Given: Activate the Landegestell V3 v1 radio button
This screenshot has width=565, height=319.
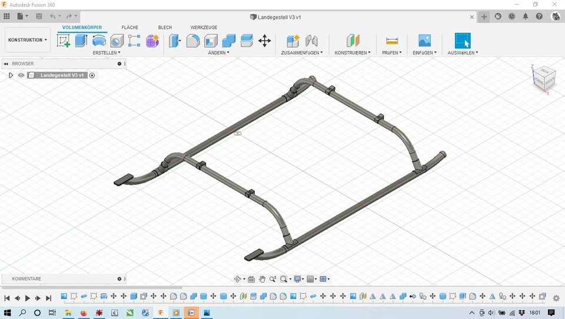Looking at the screenshot, I should coord(92,75).
